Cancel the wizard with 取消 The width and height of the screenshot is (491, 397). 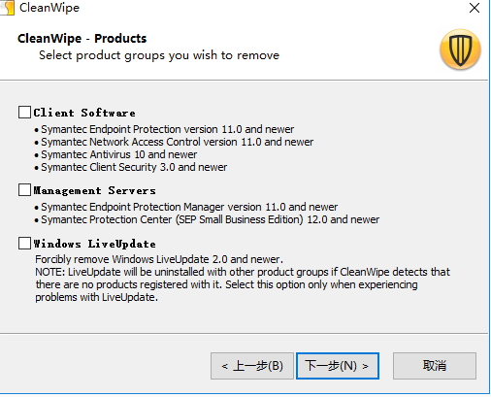[x=435, y=366]
